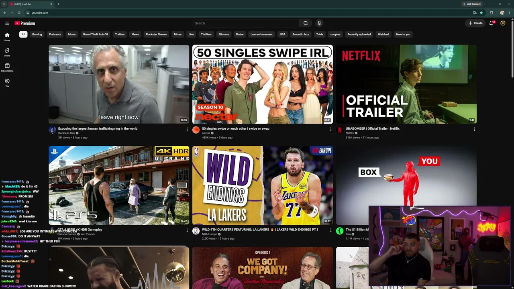The width and height of the screenshot is (514, 289).
Task: Open the UNABOMBER Official Trailer title
Action: pyautogui.click(x=373, y=129)
